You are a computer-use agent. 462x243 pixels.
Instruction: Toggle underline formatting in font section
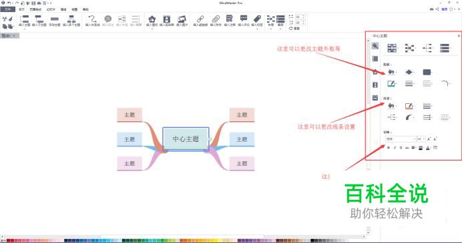[401, 148]
